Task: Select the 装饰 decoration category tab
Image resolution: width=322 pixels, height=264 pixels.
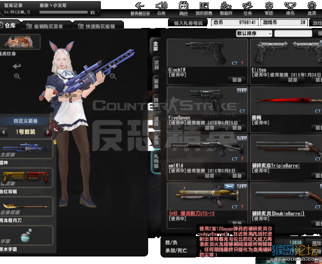Action: click(x=156, y=140)
